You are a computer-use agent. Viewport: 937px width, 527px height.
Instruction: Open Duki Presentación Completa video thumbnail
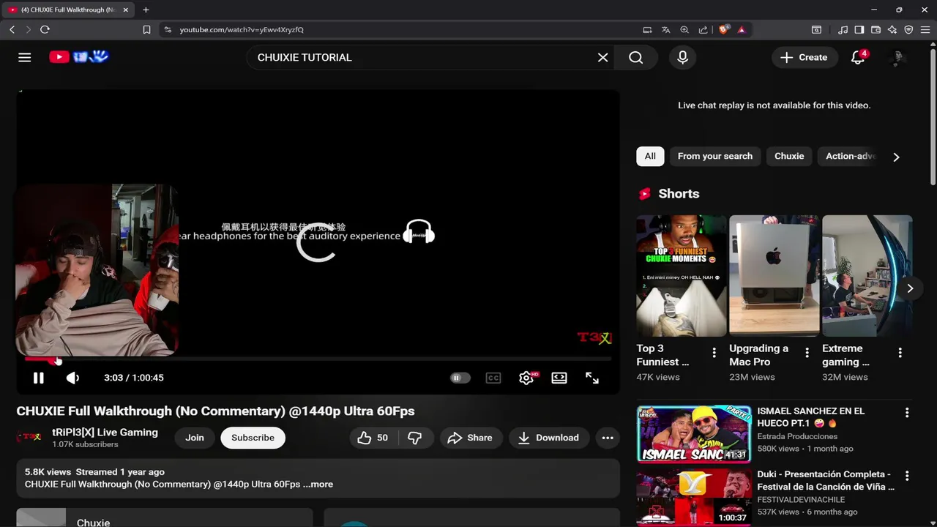[694, 498]
